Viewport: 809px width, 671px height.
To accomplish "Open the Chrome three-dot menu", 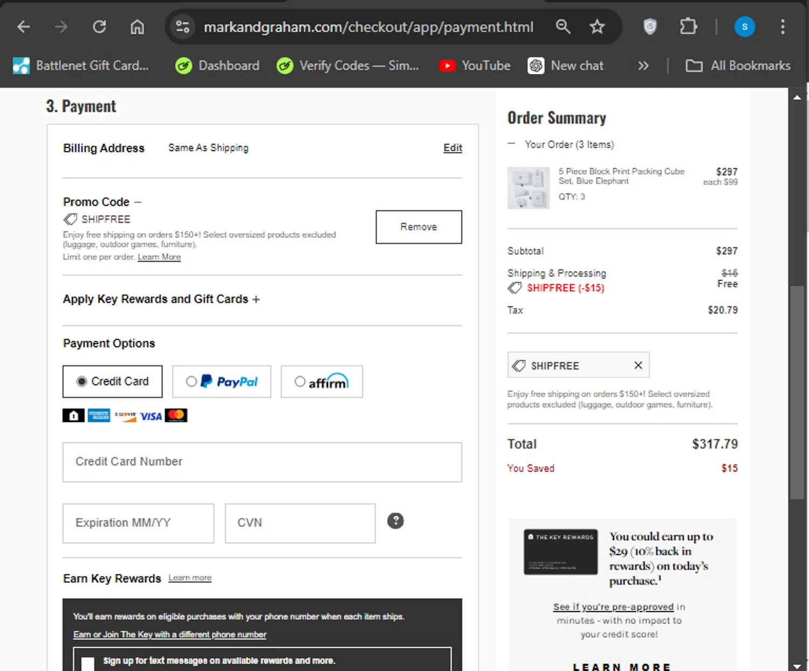I will pos(782,26).
